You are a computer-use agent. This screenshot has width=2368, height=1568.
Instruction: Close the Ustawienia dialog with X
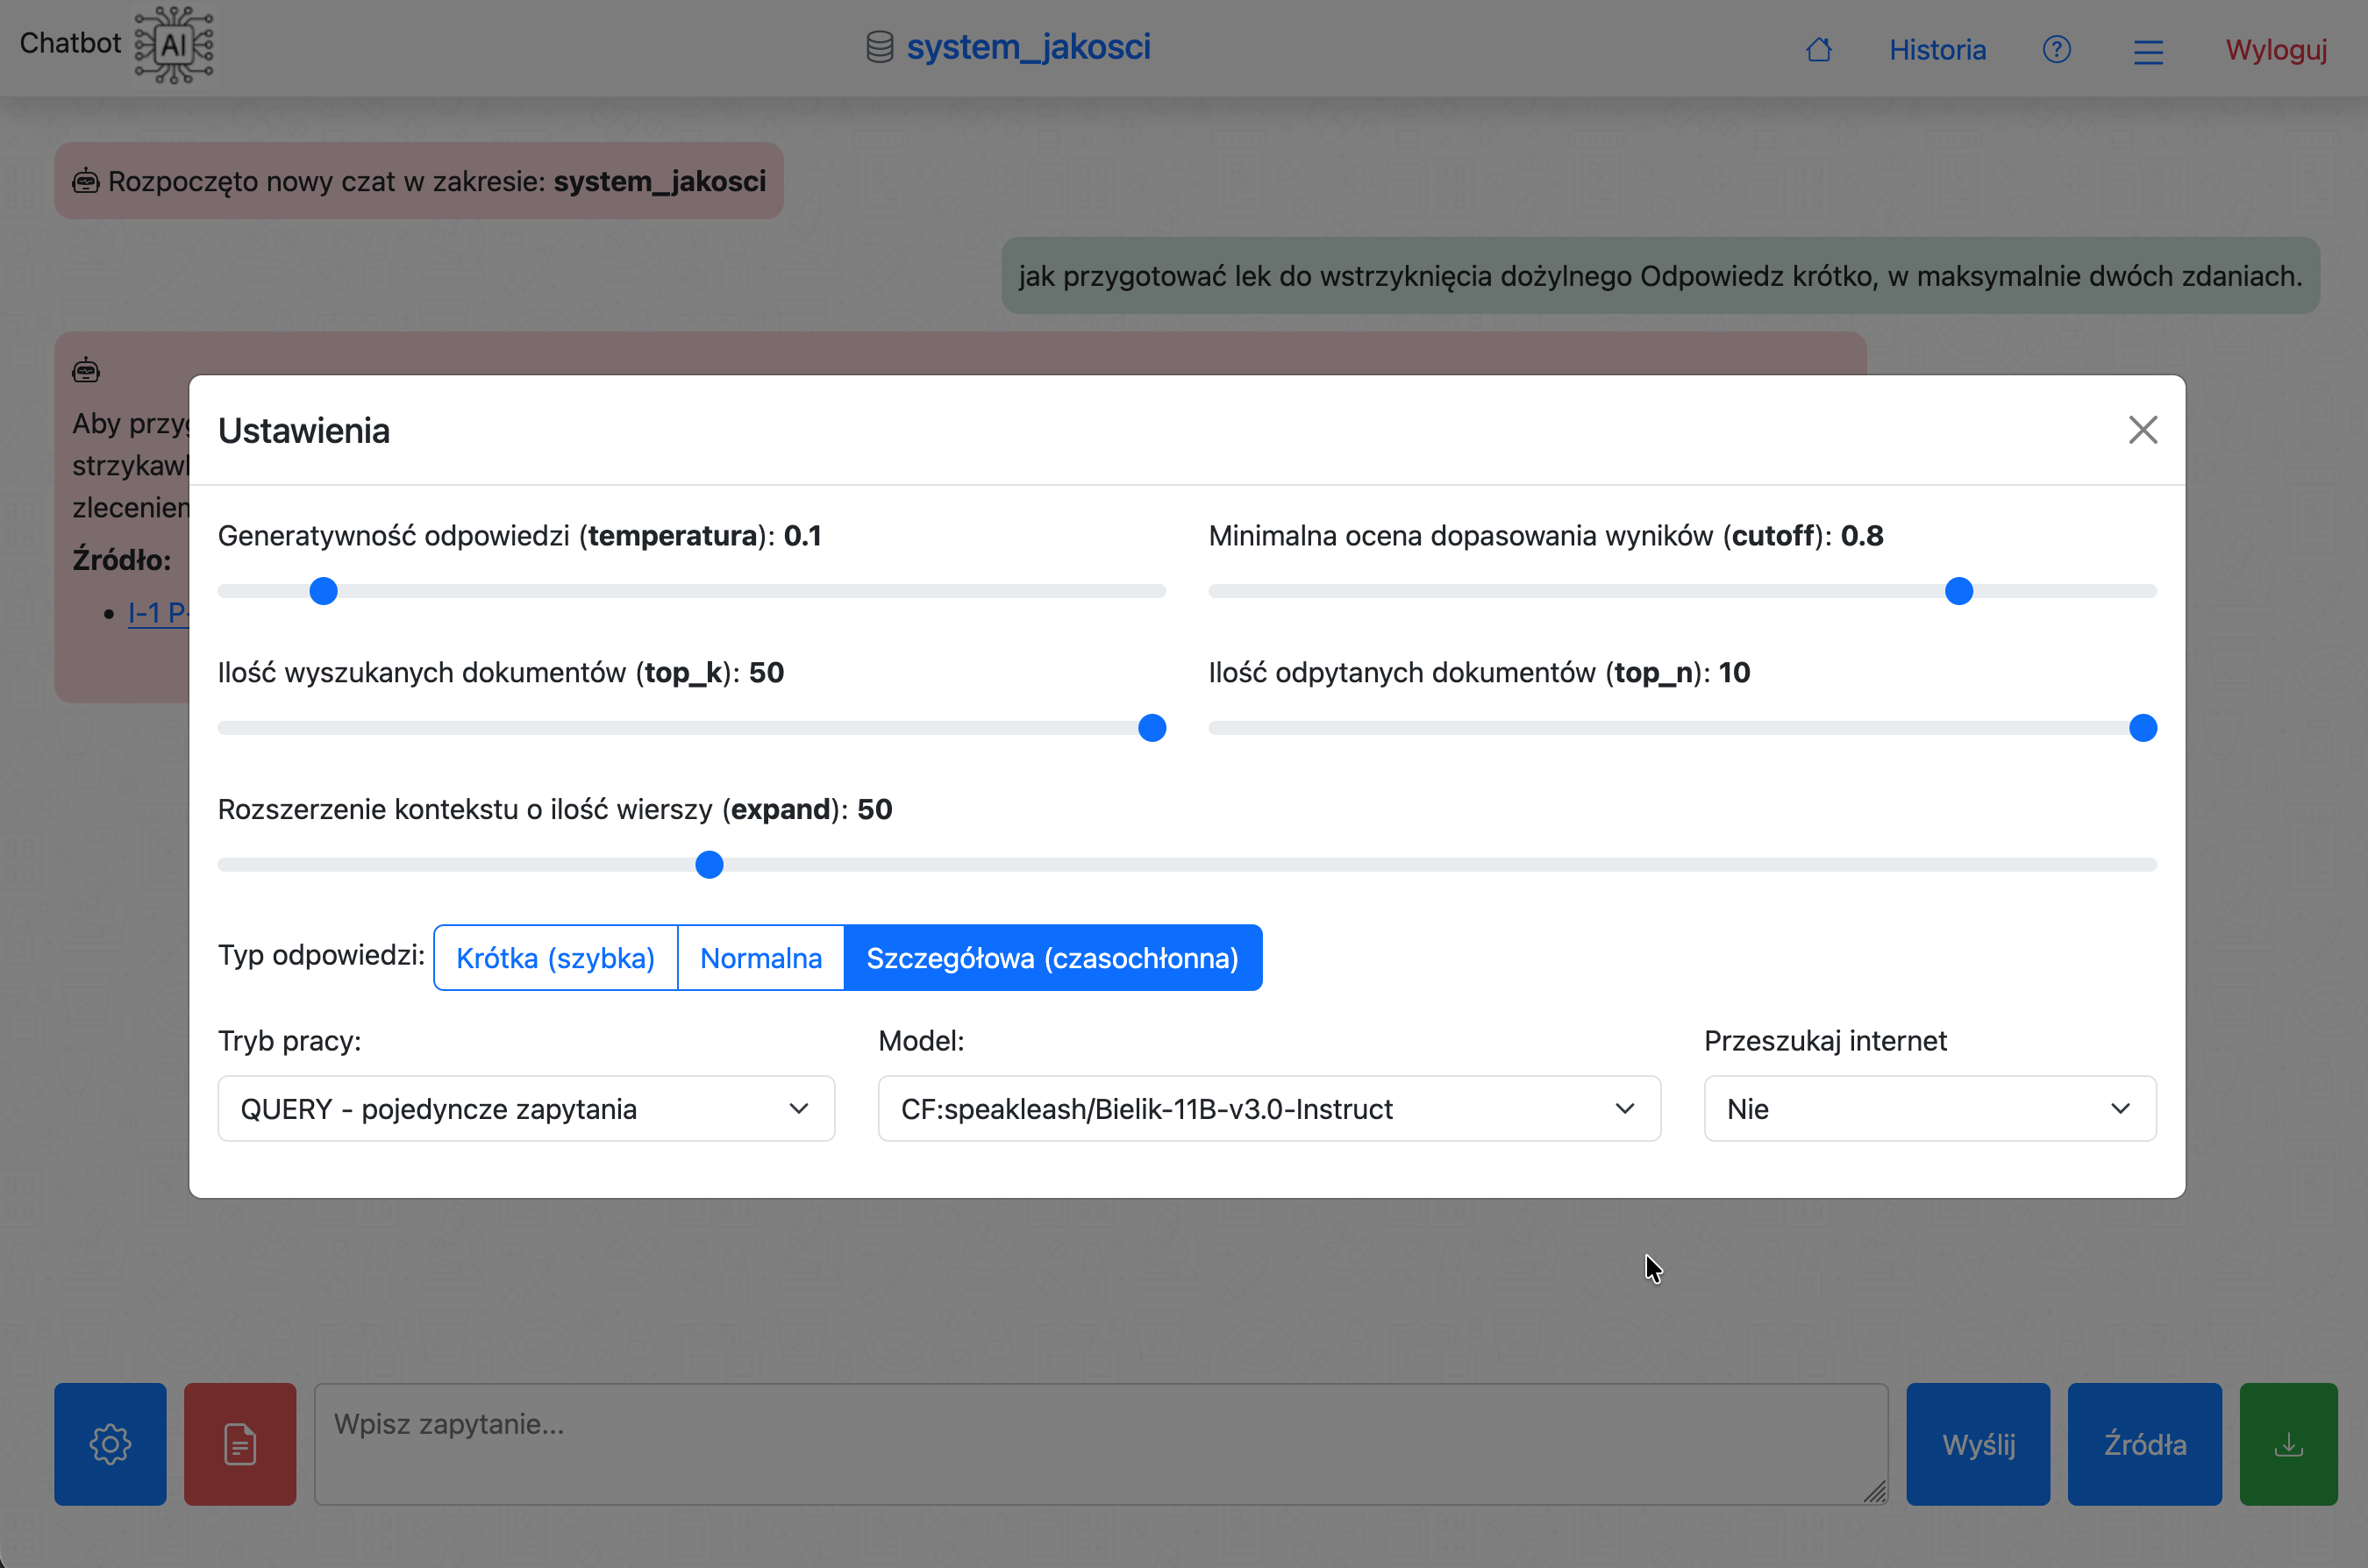tap(2142, 430)
